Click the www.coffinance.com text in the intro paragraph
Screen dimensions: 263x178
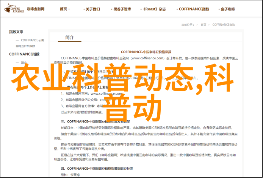[x=147, y=58]
